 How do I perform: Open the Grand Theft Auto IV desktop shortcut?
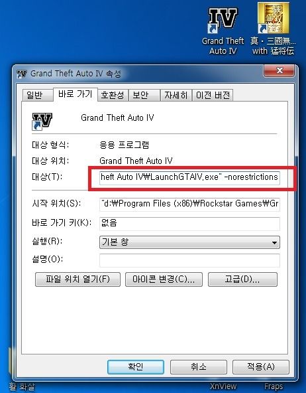(223, 30)
